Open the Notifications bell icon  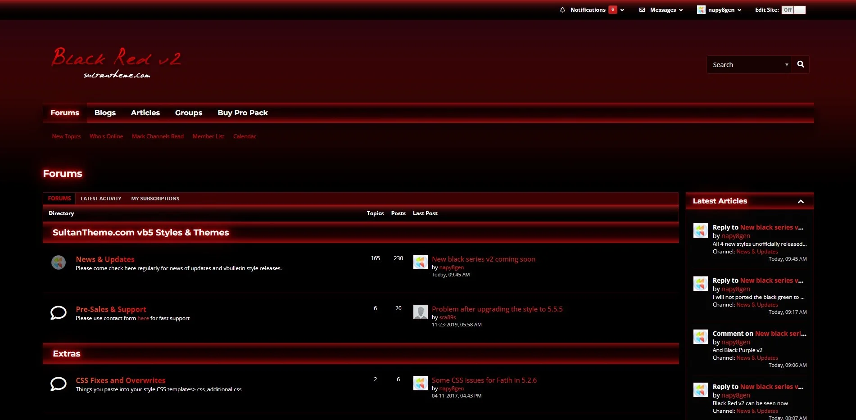pyautogui.click(x=562, y=9)
